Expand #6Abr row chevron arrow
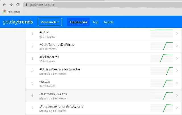Image resolution: width=182 pixels, height=115 pixels. tap(177, 33)
